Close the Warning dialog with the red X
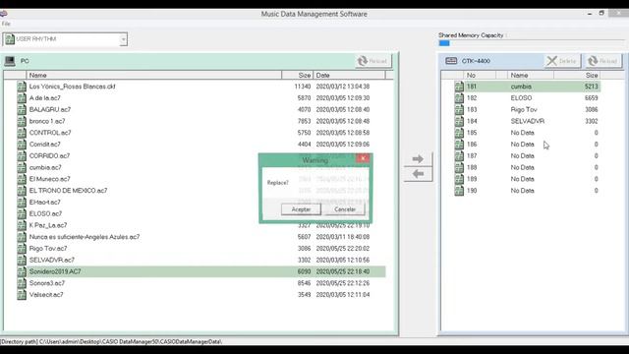The image size is (629, 354). click(x=363, y=158)
